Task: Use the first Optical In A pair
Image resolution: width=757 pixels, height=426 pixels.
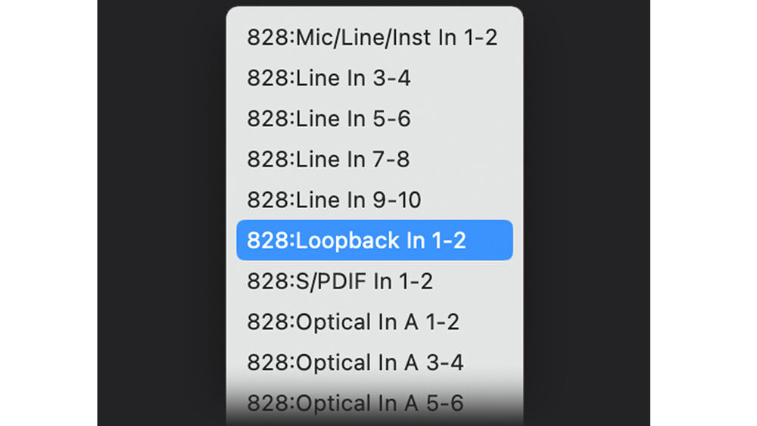Action: [353, 322]
